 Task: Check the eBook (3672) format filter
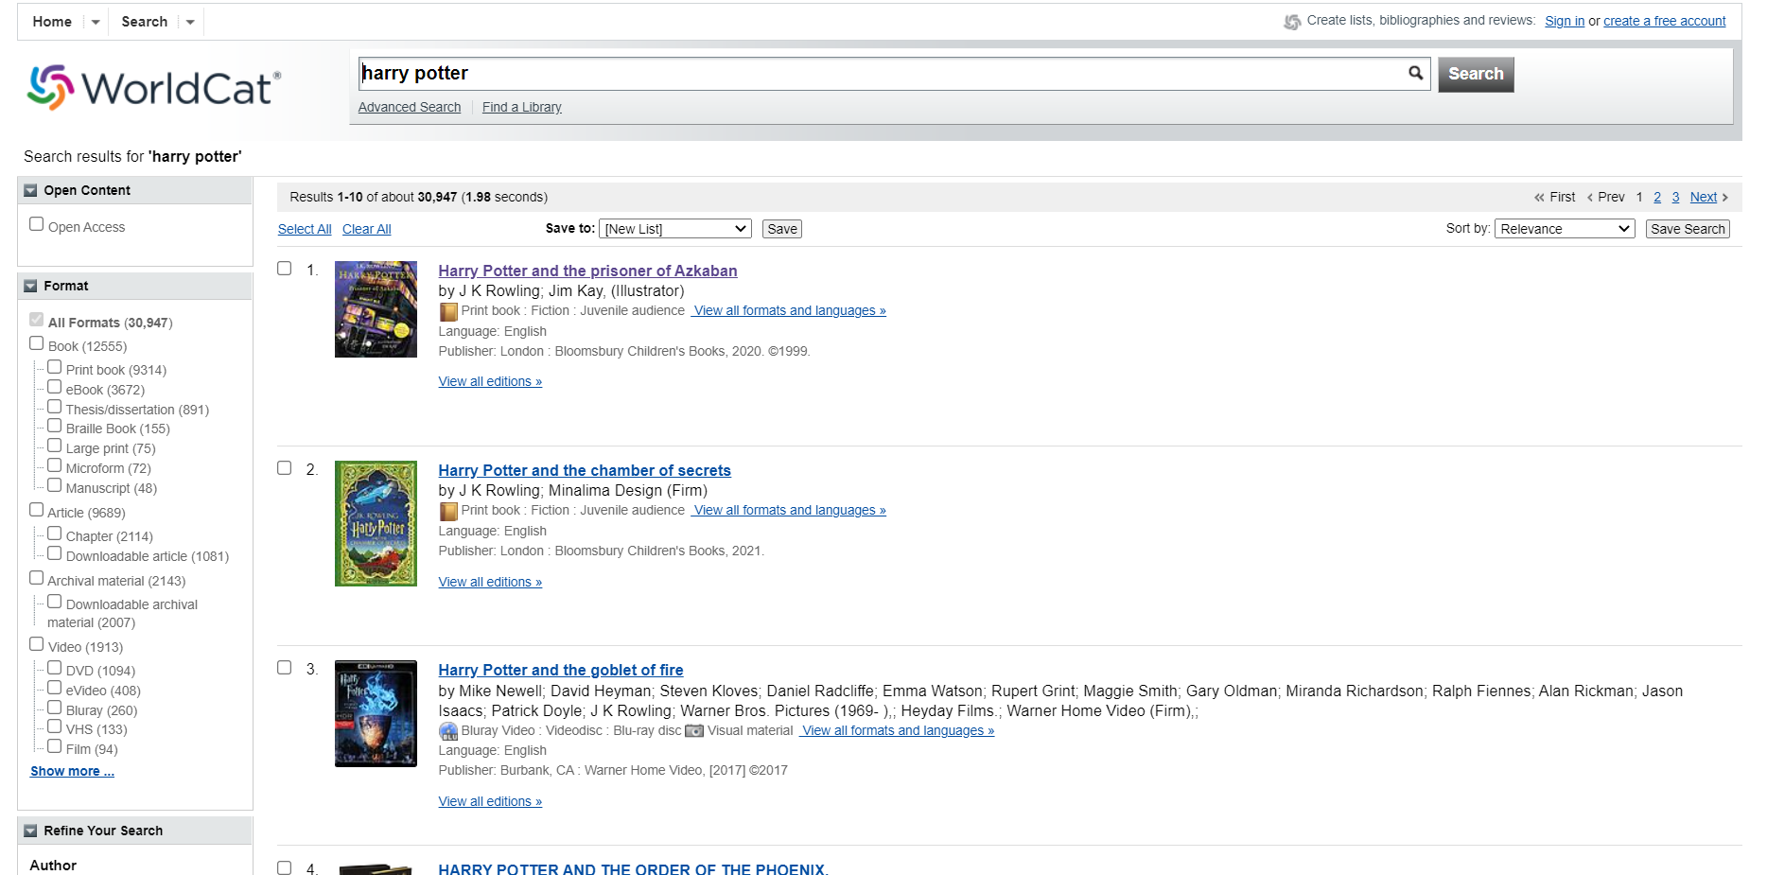coord(55,387)
